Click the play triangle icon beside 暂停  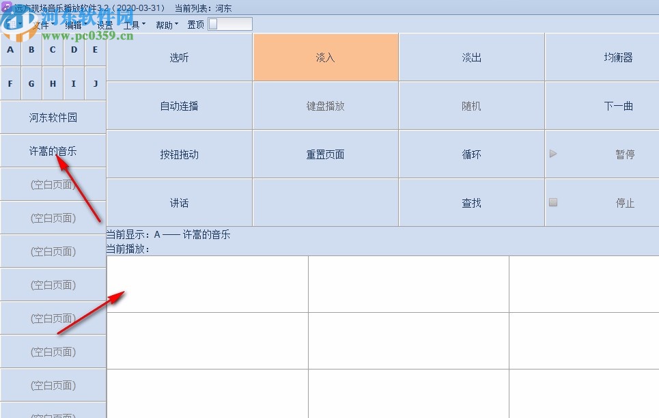553,154
